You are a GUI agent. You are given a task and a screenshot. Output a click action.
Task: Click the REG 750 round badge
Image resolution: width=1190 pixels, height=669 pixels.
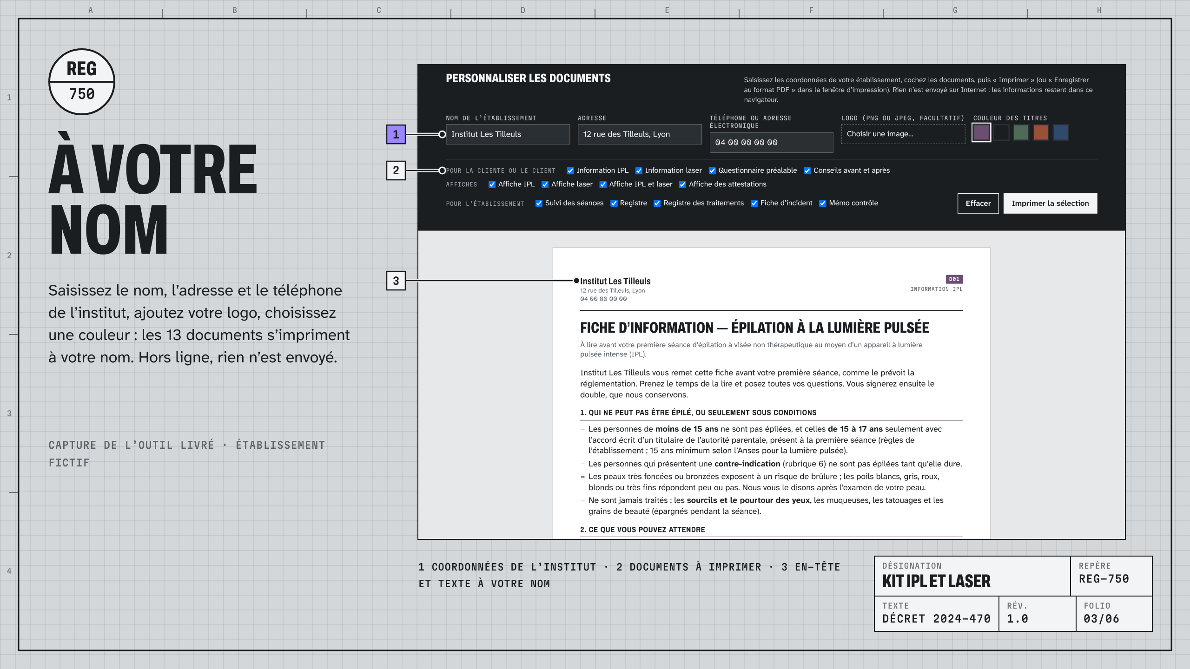point(82,82)
